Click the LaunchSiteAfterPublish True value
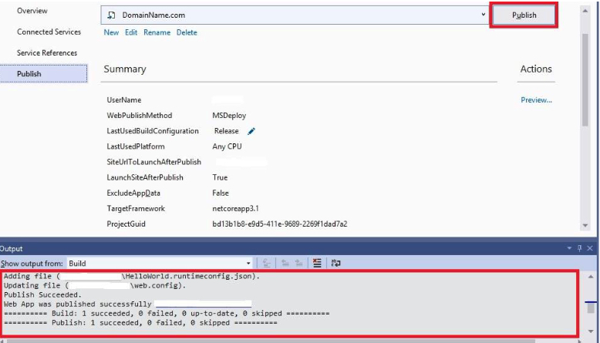 click(x=220, y=177)
